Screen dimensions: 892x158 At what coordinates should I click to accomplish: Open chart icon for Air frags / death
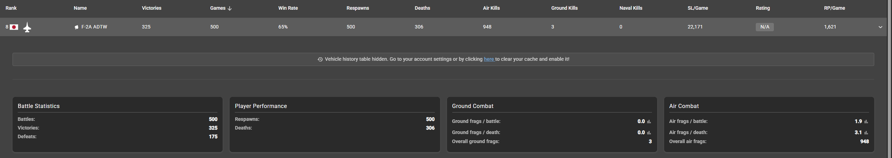[866, 133]
